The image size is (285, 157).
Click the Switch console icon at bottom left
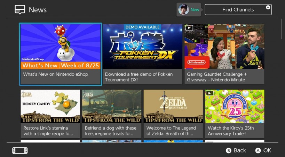(x=20, y=150)
